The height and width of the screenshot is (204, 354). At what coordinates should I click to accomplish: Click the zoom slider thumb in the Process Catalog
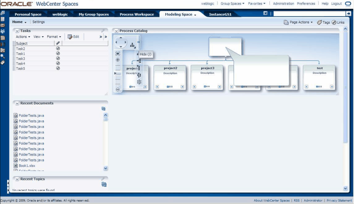pyautogui.click(x=117, y=73)
